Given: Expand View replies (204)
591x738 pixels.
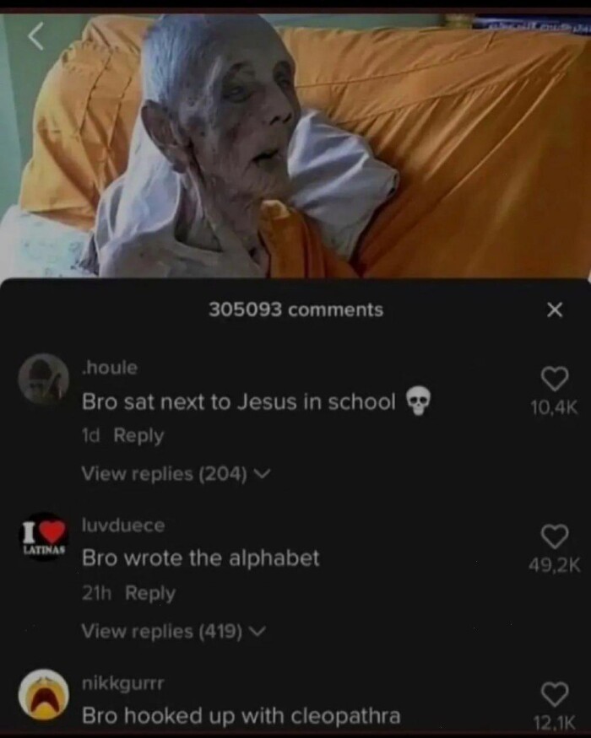Looking at the screenshot, I should click(x=176, y=473).
